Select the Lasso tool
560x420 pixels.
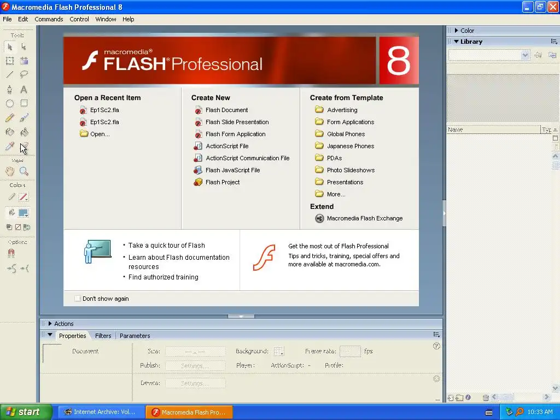click(x=24, y=74)
